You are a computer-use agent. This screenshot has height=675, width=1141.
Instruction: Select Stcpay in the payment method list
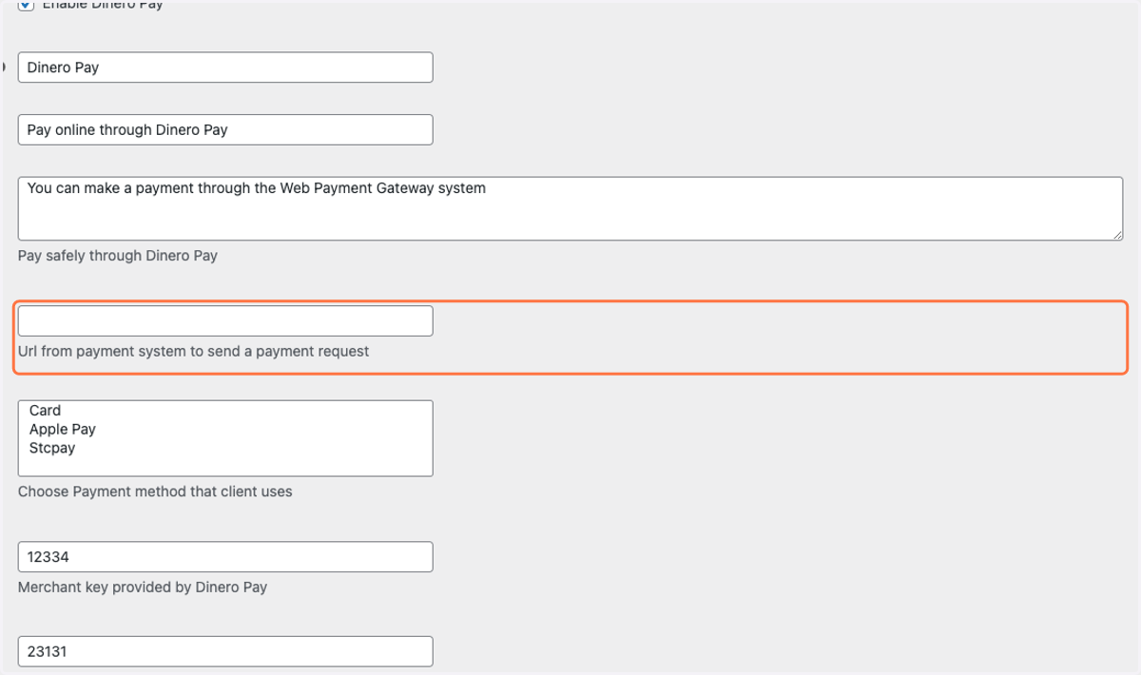(225, 448)
